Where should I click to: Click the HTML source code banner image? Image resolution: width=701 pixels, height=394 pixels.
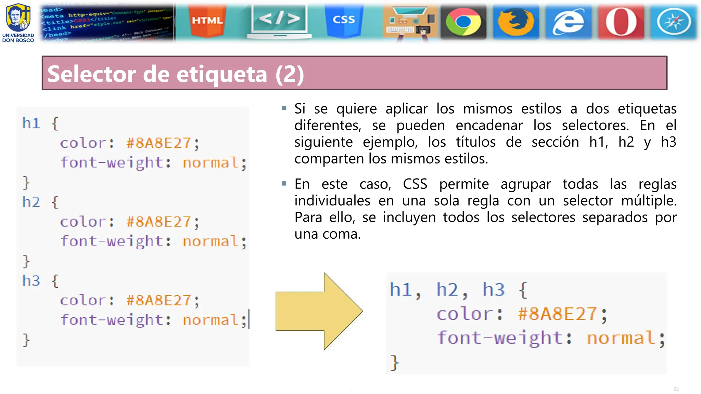[107, 23]
